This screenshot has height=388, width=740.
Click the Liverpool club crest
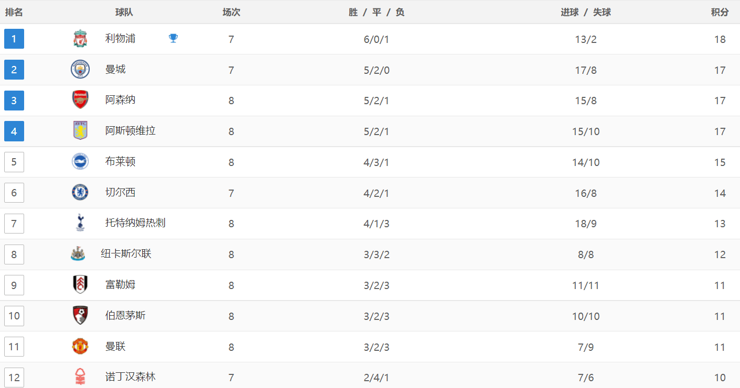(80, 39)
